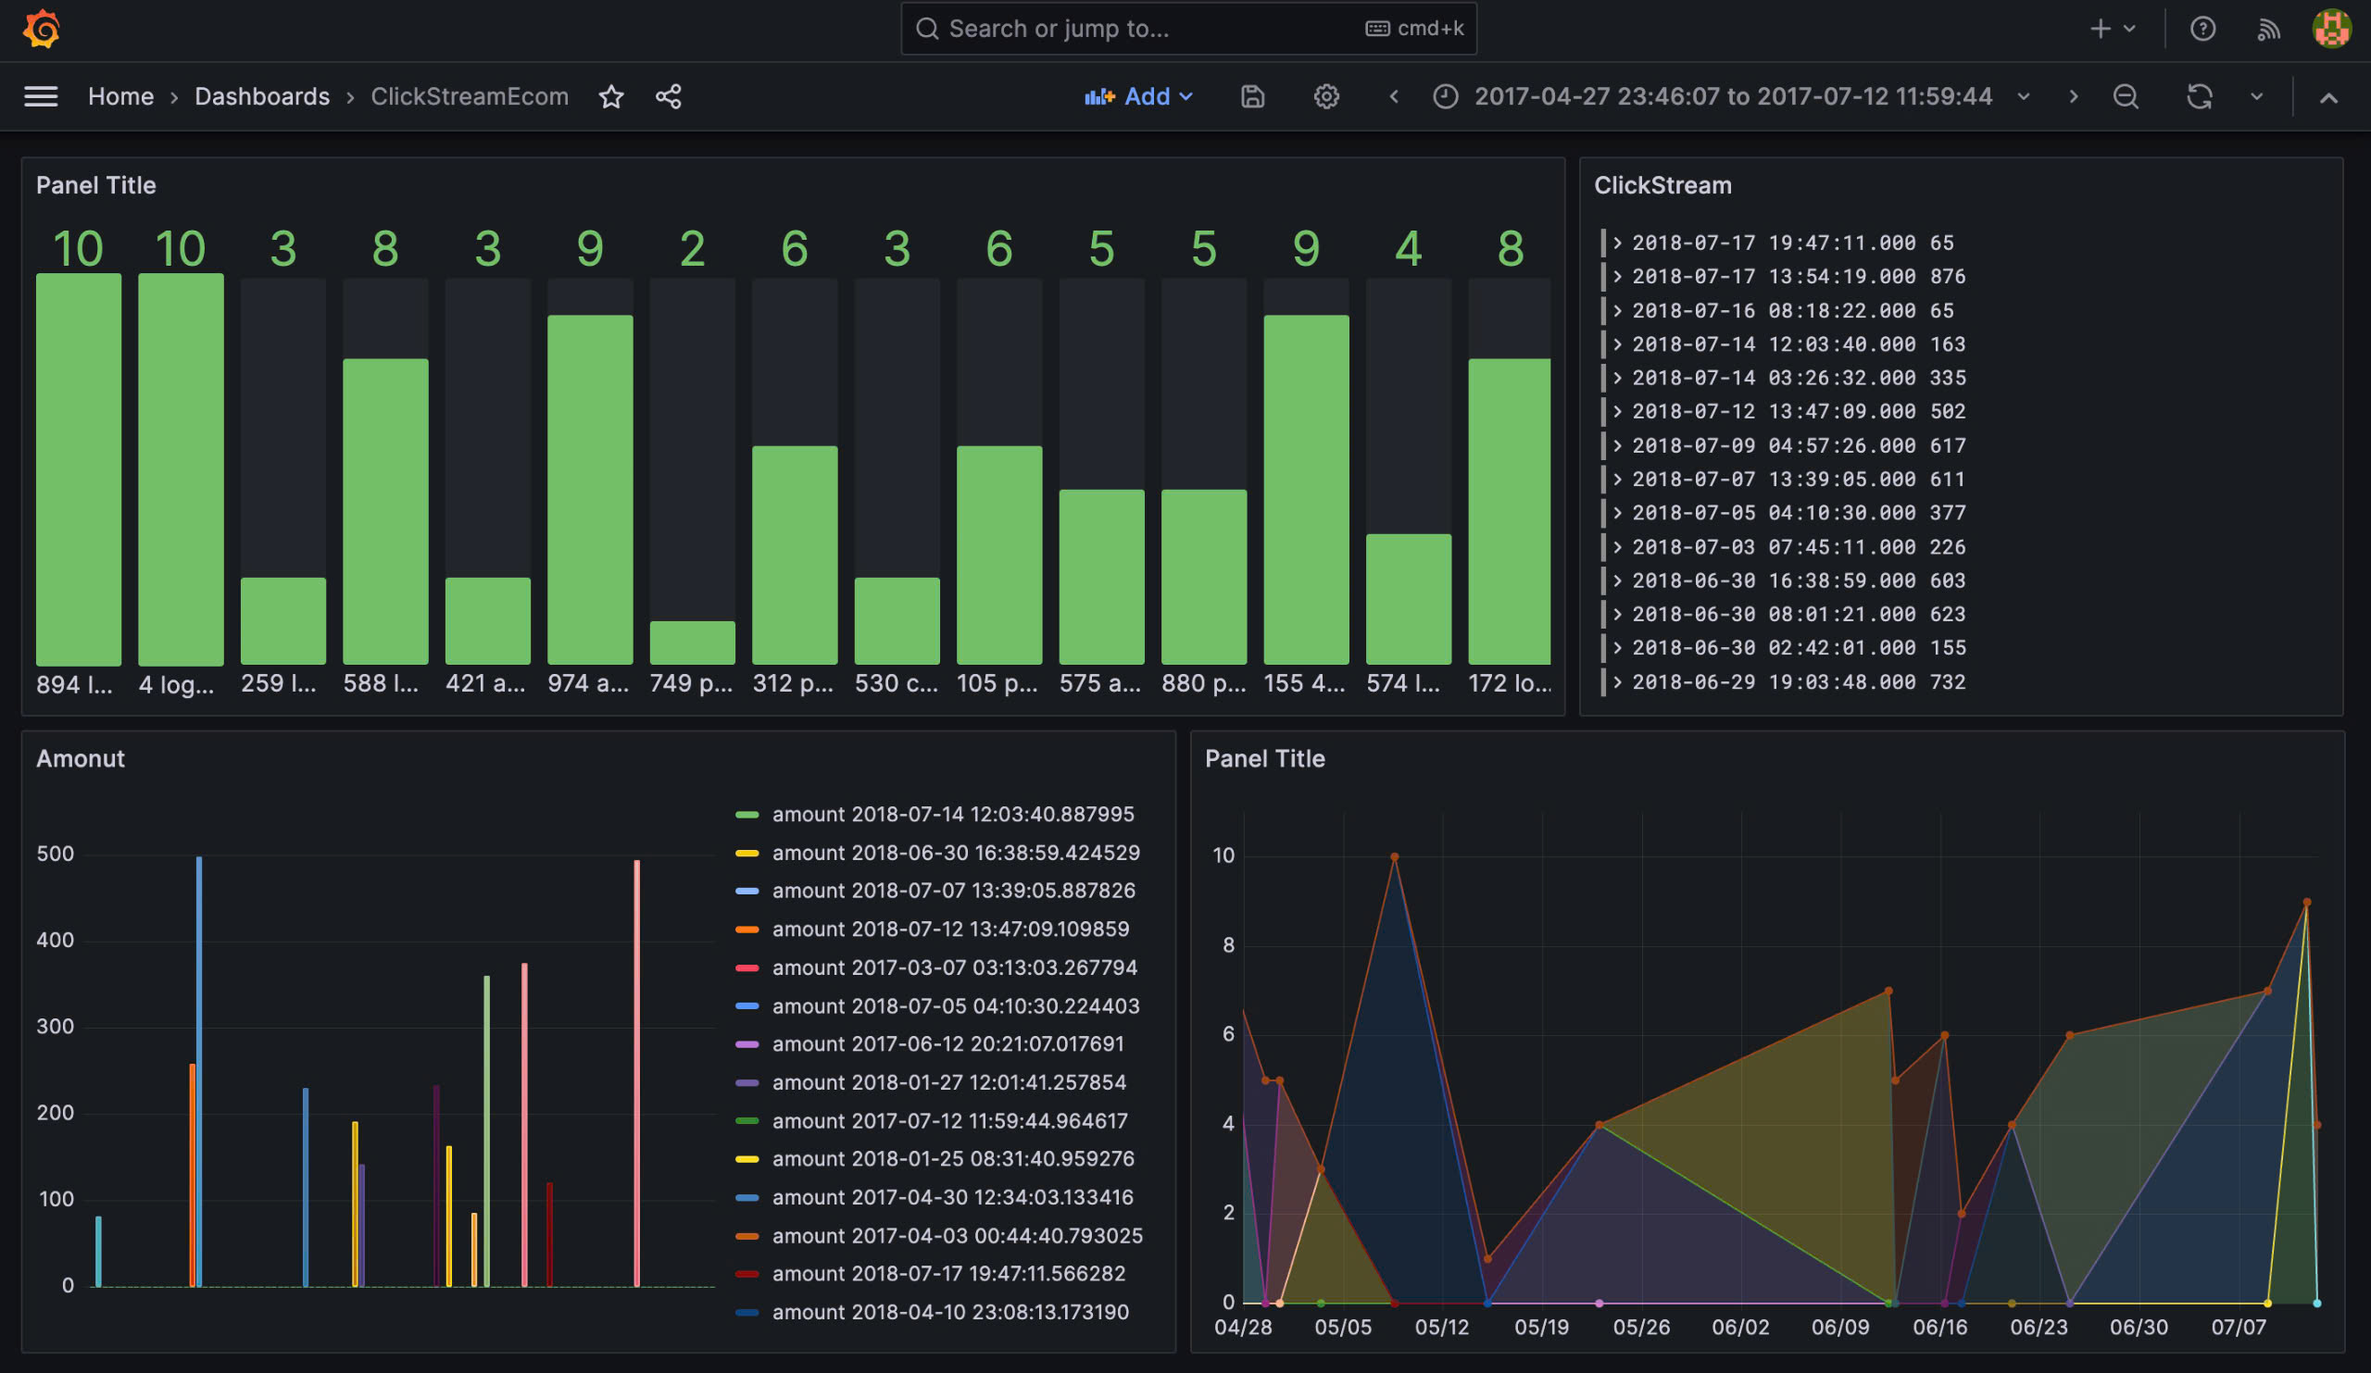Open the Amonut panel title menu

click(x=80, y=759)
